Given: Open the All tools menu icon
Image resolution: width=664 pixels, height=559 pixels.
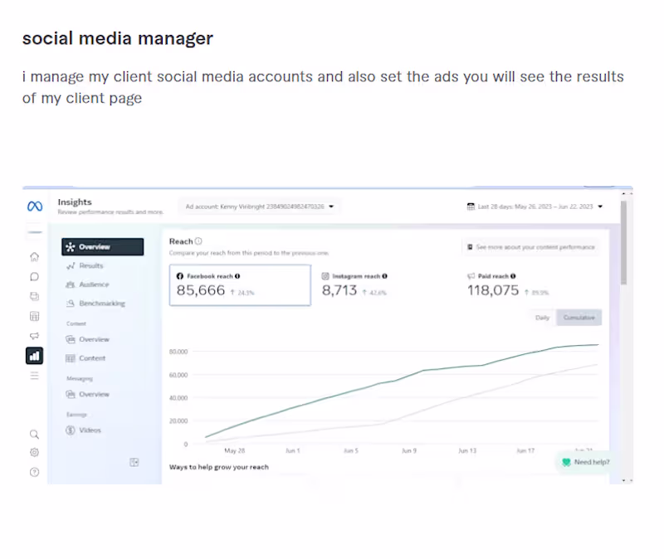Looking at the screenshot, I should point(34,375).
